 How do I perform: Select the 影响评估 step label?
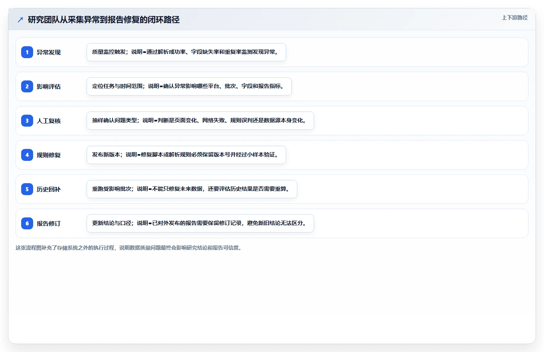[x=49, y=86]
